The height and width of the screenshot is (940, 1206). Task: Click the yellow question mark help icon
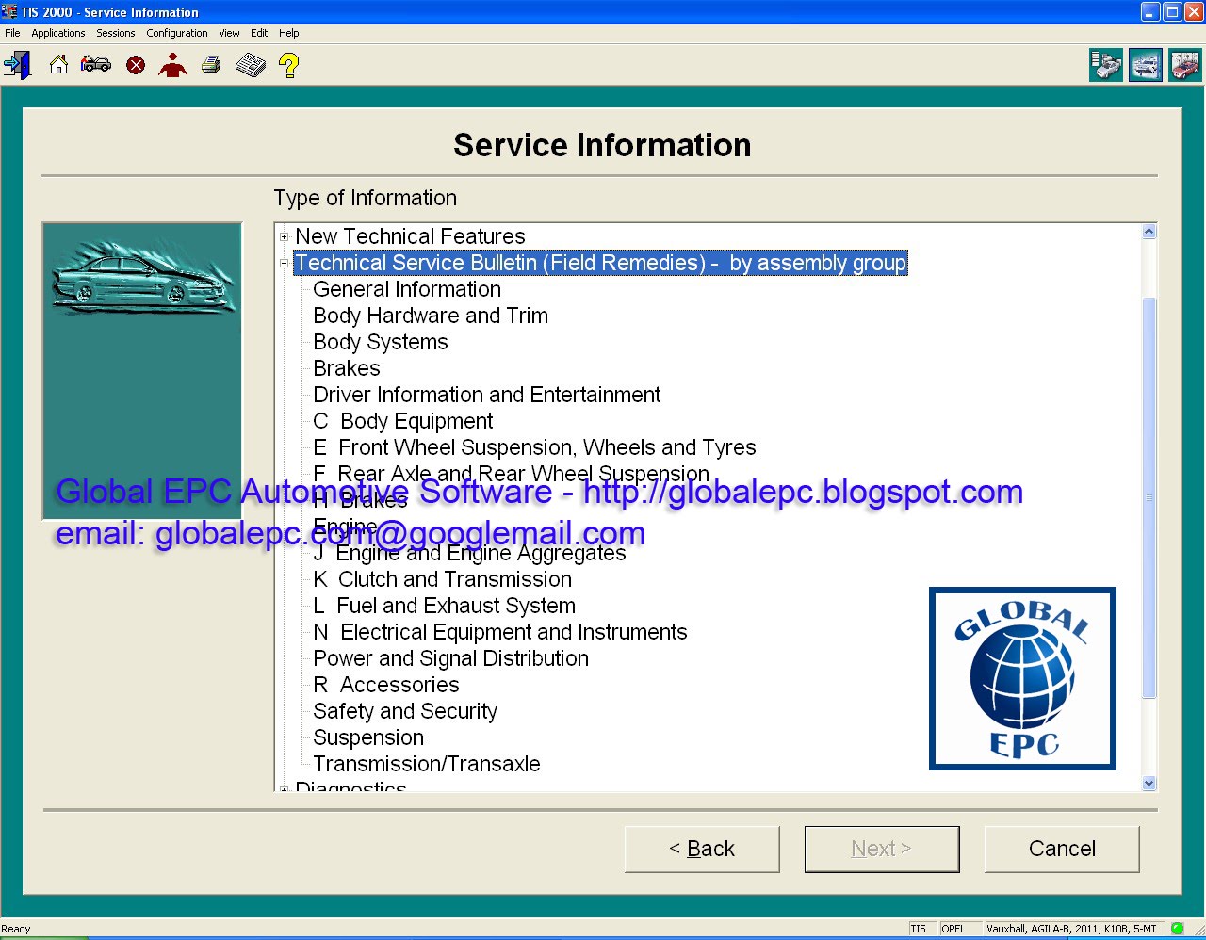289,65
